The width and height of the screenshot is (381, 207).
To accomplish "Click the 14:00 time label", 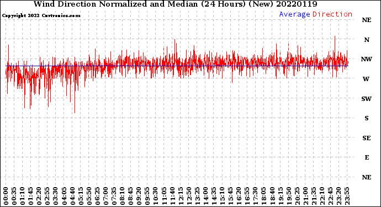I will coord(205,196).
